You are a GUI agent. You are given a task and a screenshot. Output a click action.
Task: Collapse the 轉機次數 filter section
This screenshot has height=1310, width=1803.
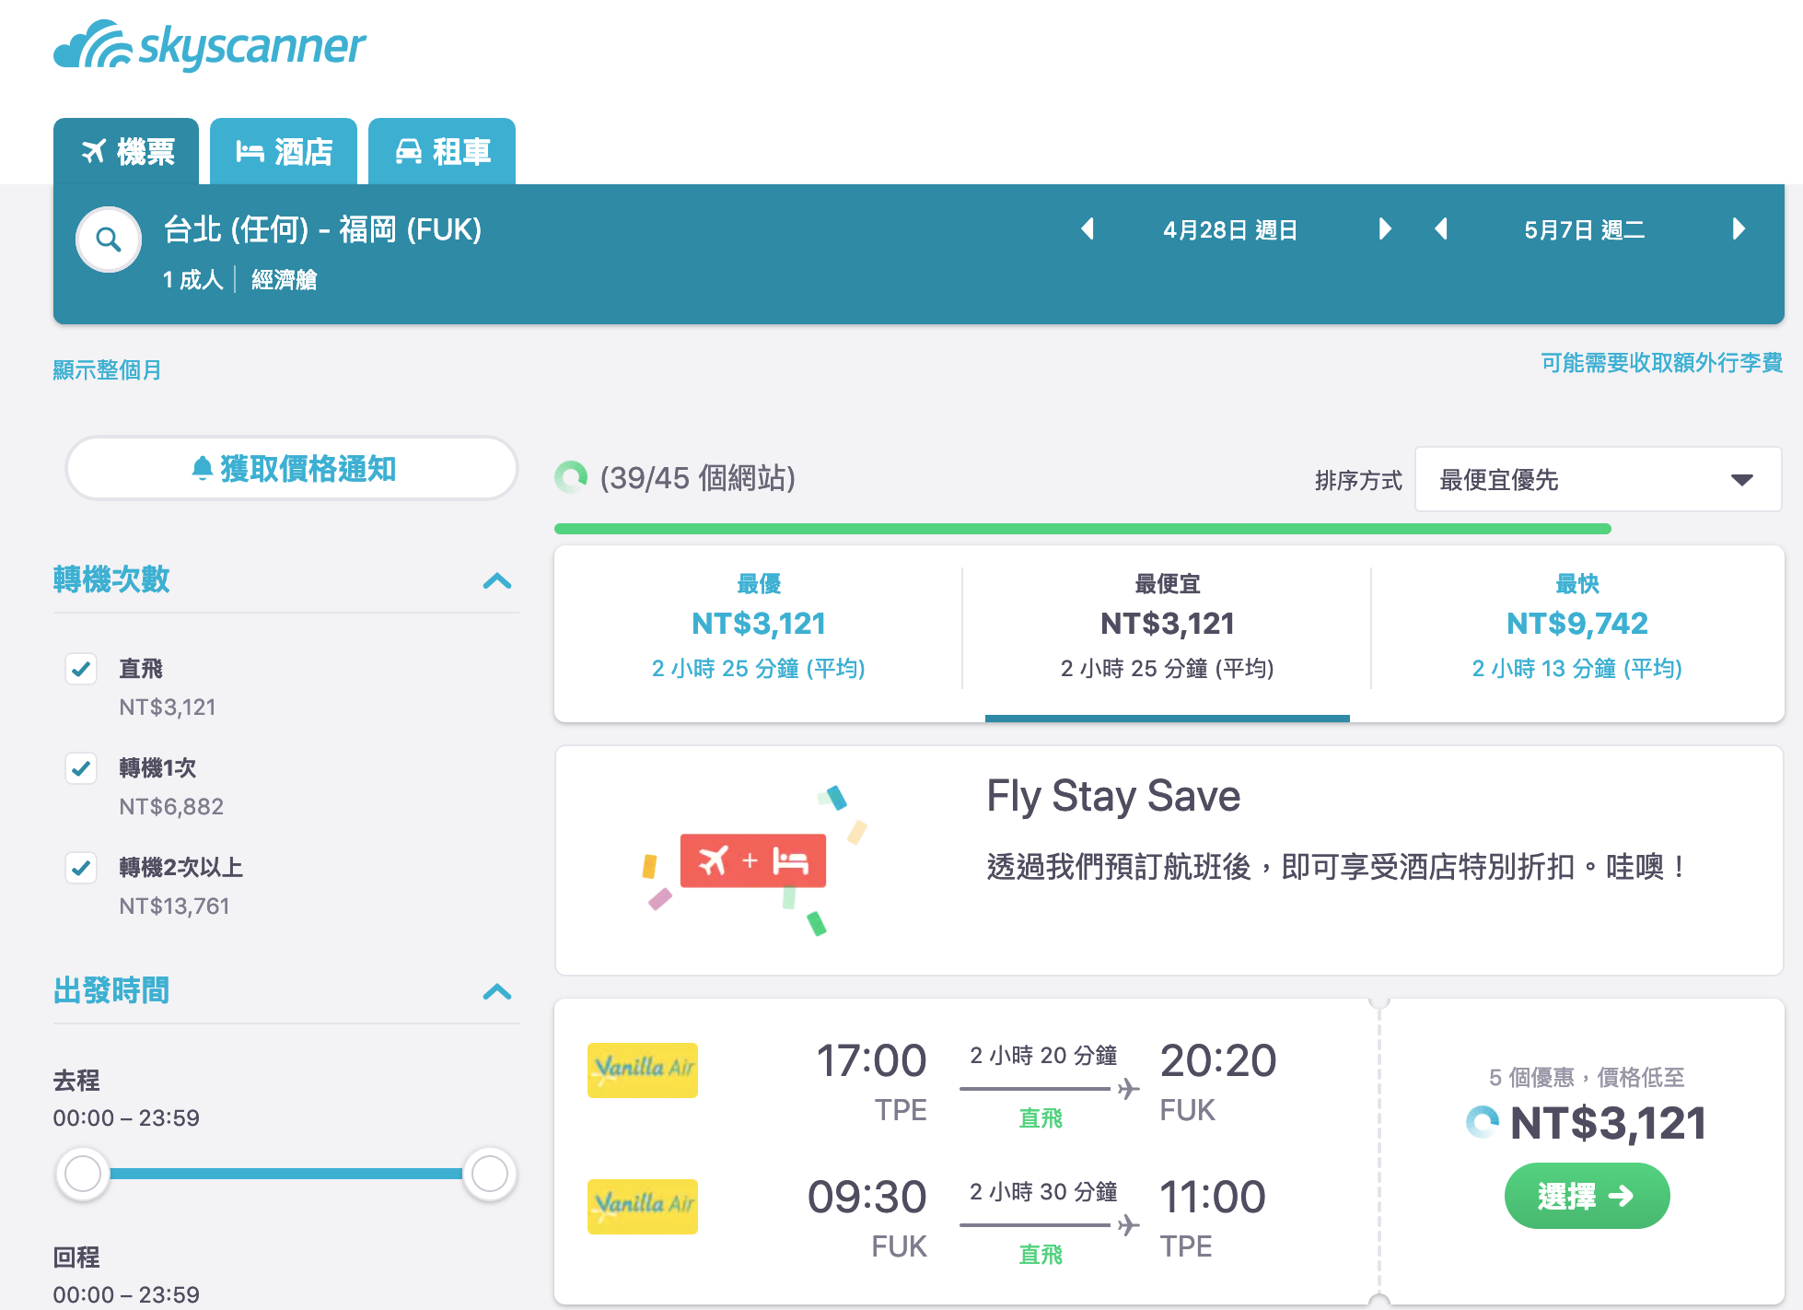[x=497, y=580]
